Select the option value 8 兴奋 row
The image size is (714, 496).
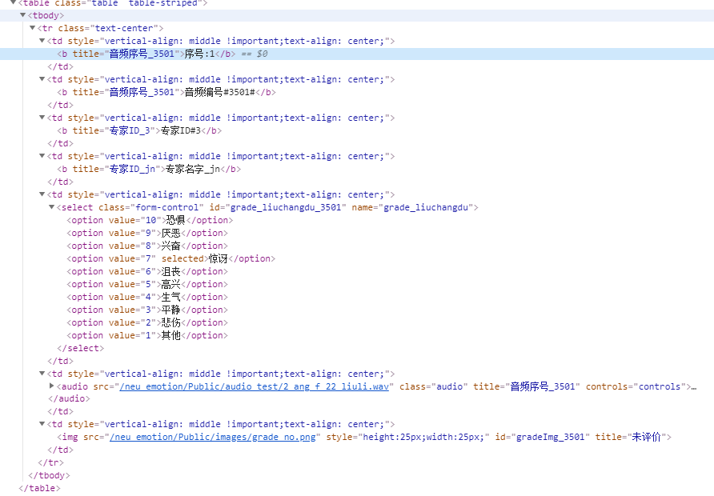[147, 246]
